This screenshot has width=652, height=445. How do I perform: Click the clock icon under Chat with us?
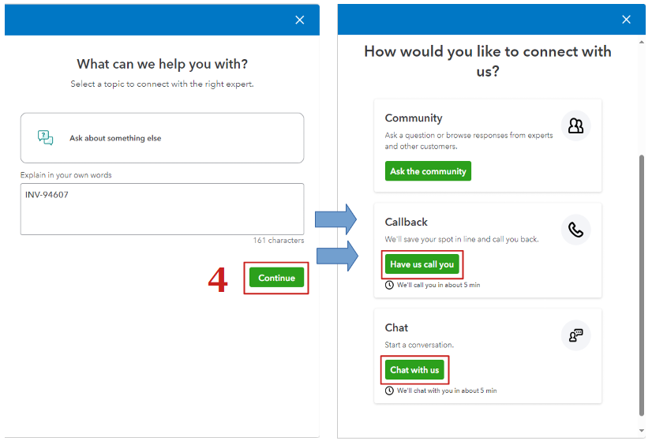[389, 391]
